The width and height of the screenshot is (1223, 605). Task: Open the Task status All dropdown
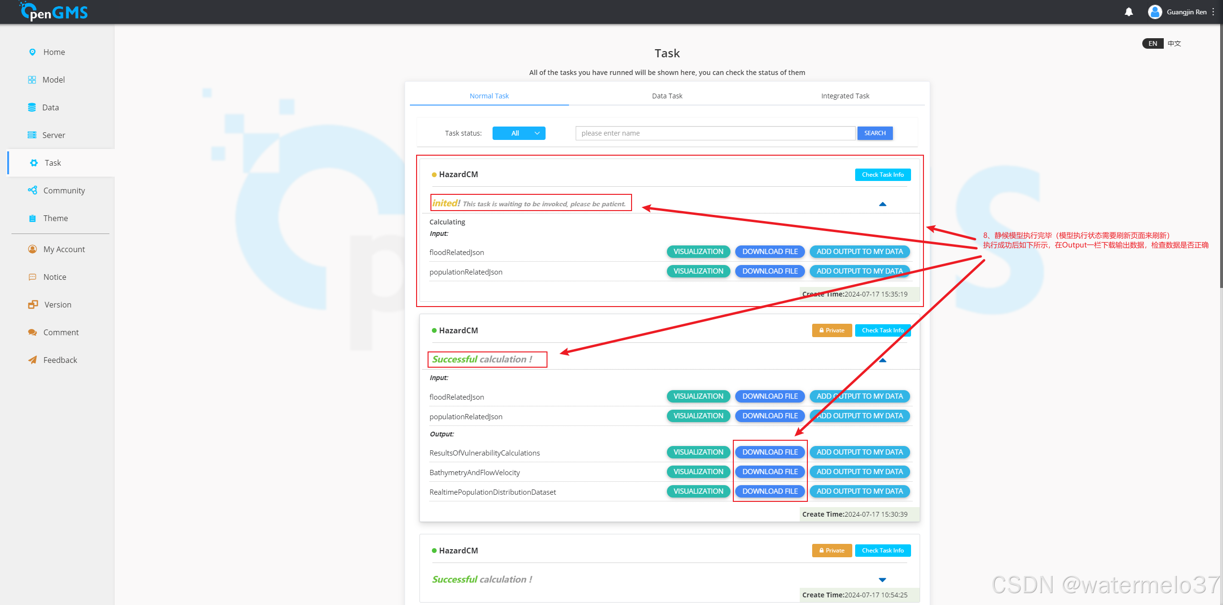[x=519, y=133]
